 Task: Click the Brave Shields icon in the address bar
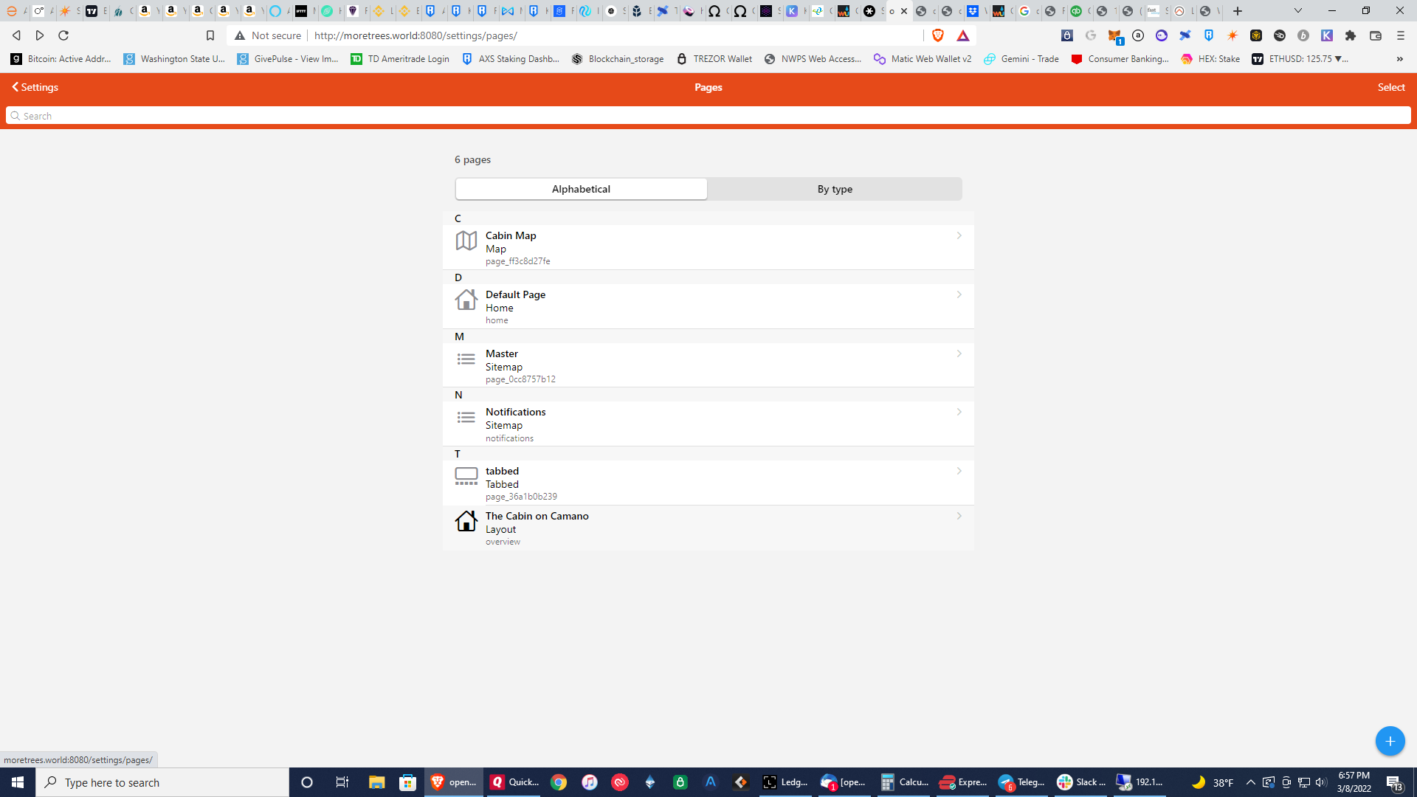click(937, 35)
